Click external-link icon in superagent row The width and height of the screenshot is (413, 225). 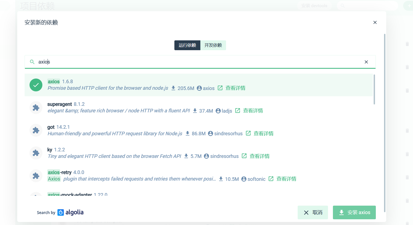[238, 110]
